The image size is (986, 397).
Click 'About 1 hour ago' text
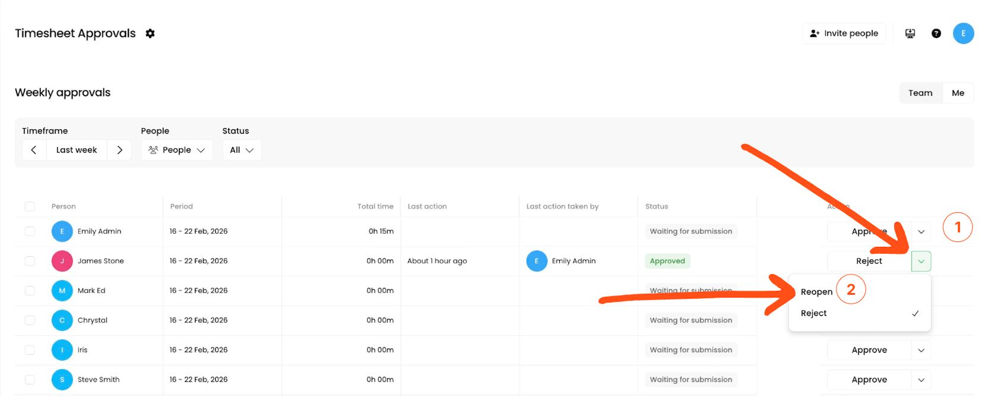pyautogui.click(x=437, y=261)
